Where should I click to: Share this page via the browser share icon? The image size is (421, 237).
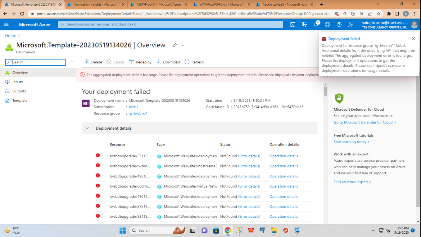tap(370, 14)
